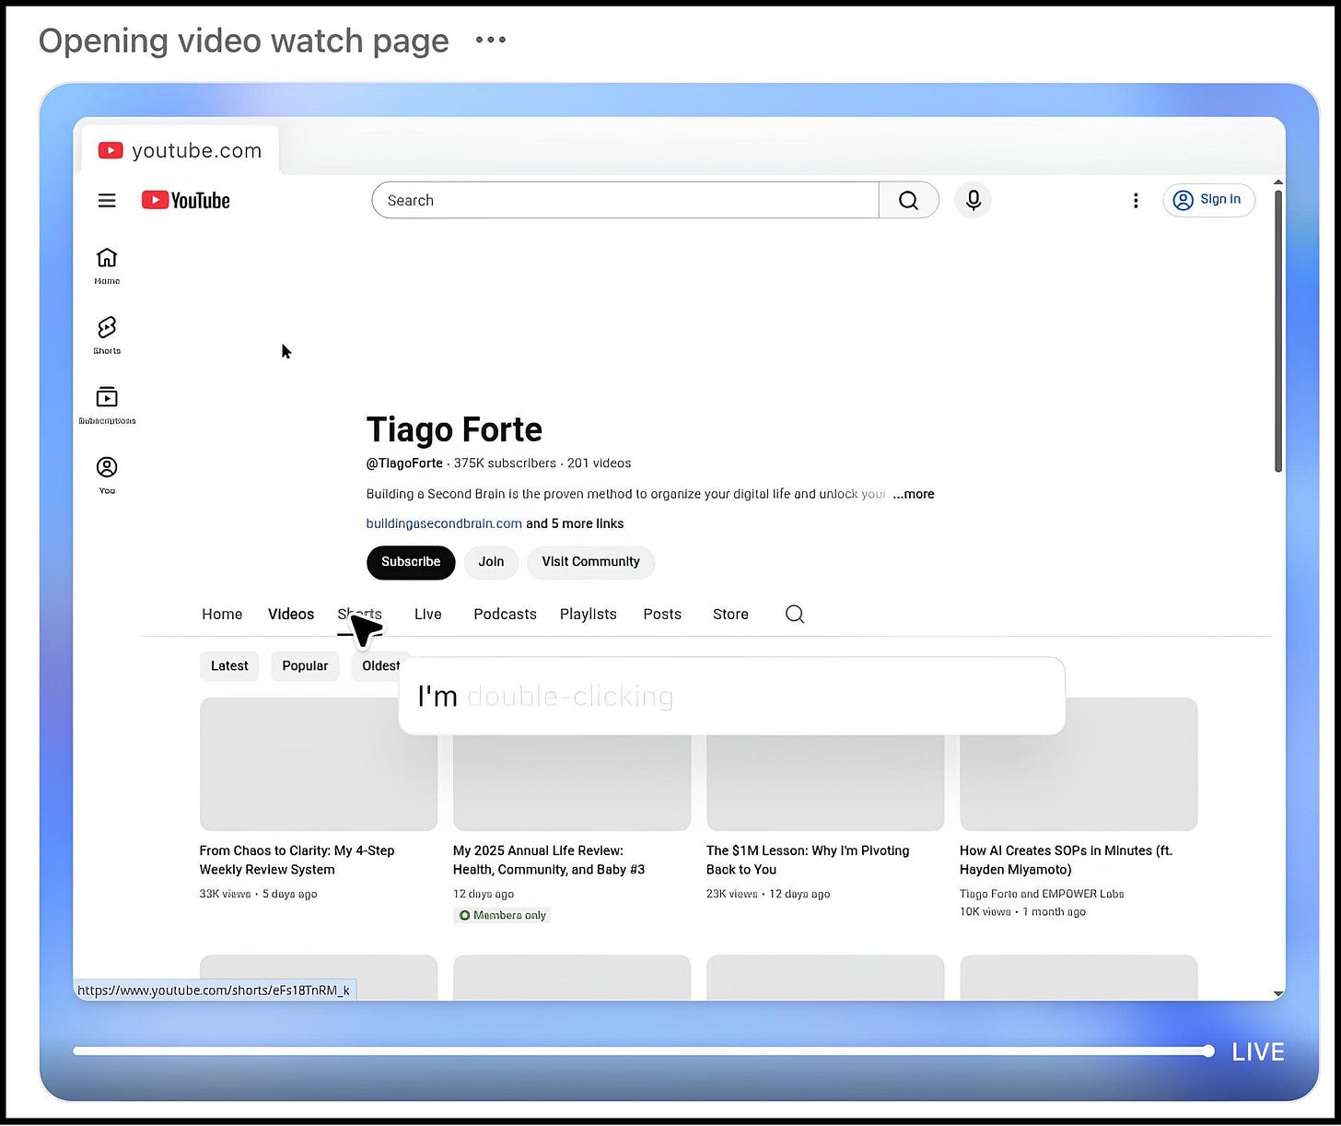Image resolution: width=1341 pixels, height=1126 pixels.
Task: Expand channel description with ...more
Action: point(914,494)
